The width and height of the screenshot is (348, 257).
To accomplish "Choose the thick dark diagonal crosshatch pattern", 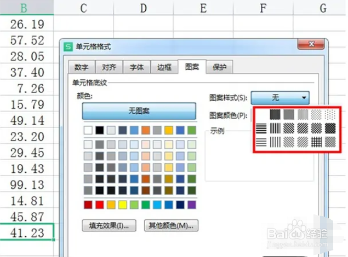I will tap(330, 128).
